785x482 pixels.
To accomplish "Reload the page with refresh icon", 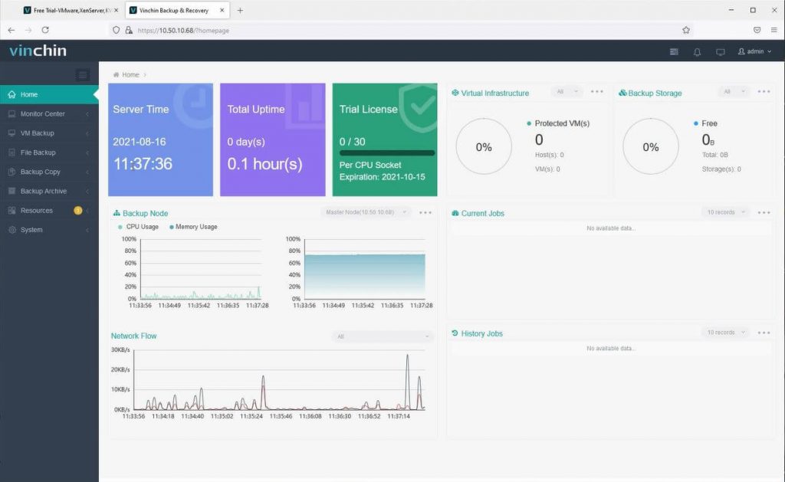I will [45, 30].
